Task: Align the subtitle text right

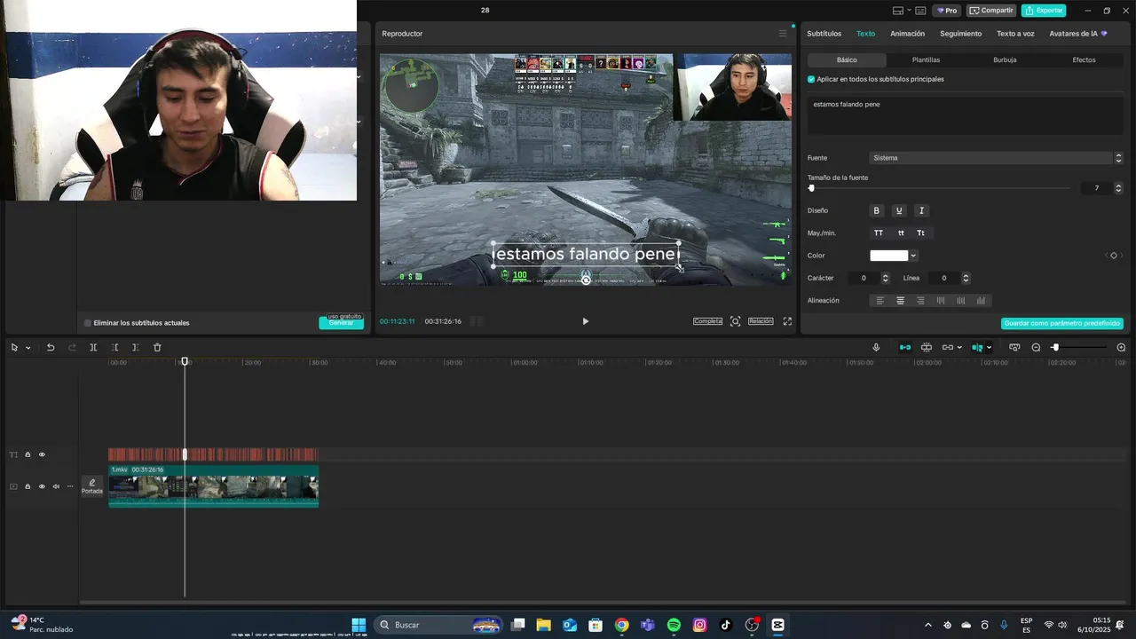Action: [x=920, y=301]
